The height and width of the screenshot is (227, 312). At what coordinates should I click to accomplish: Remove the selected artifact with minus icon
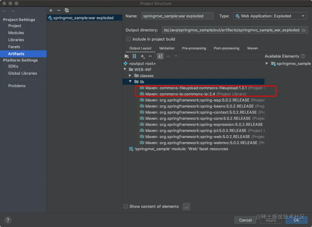click(x=59, y=10)
